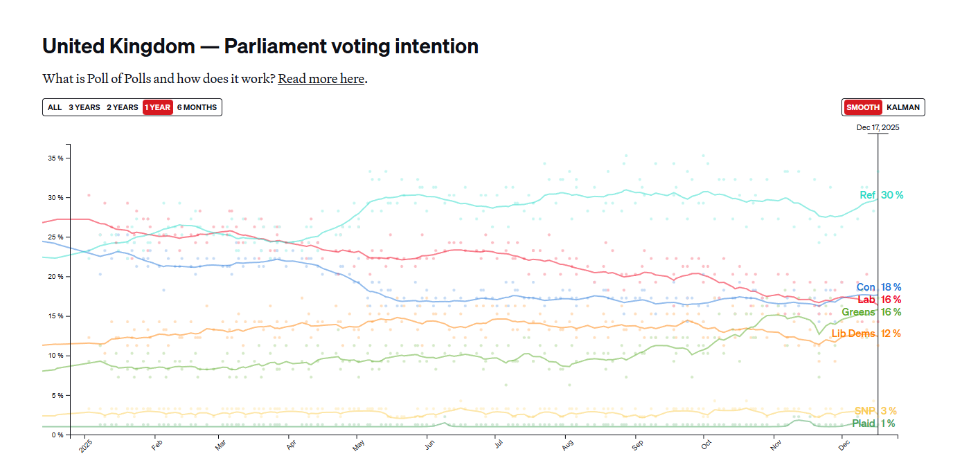The height and width of the screenshot is (474, 953).
Task: Select the 1 YEAR range button
Action: tap(157, 107)
